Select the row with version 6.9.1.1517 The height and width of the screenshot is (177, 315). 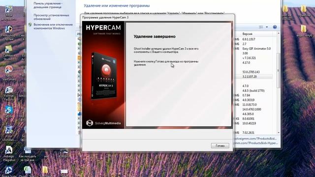[249, 39]
